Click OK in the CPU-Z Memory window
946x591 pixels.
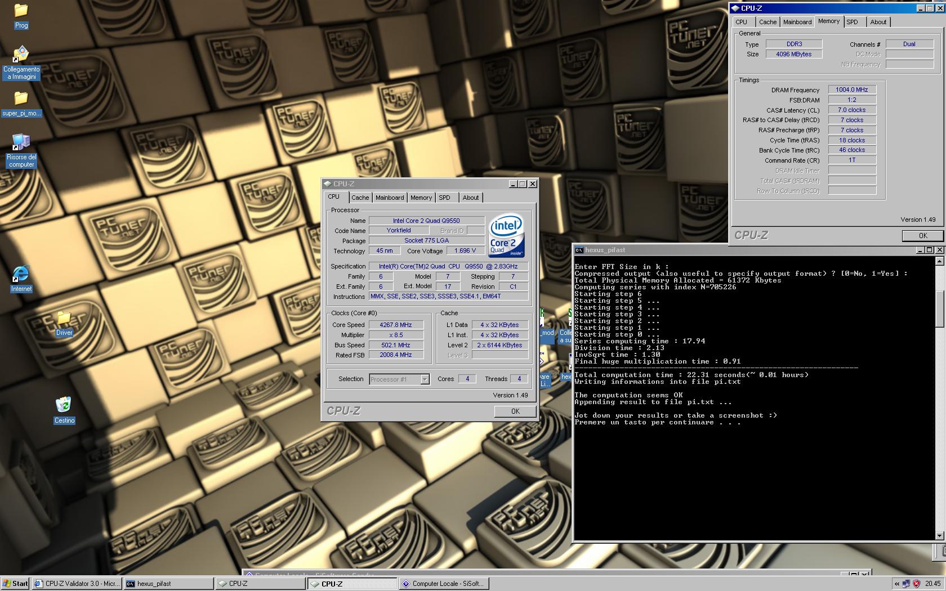click(x=923, y=236)
